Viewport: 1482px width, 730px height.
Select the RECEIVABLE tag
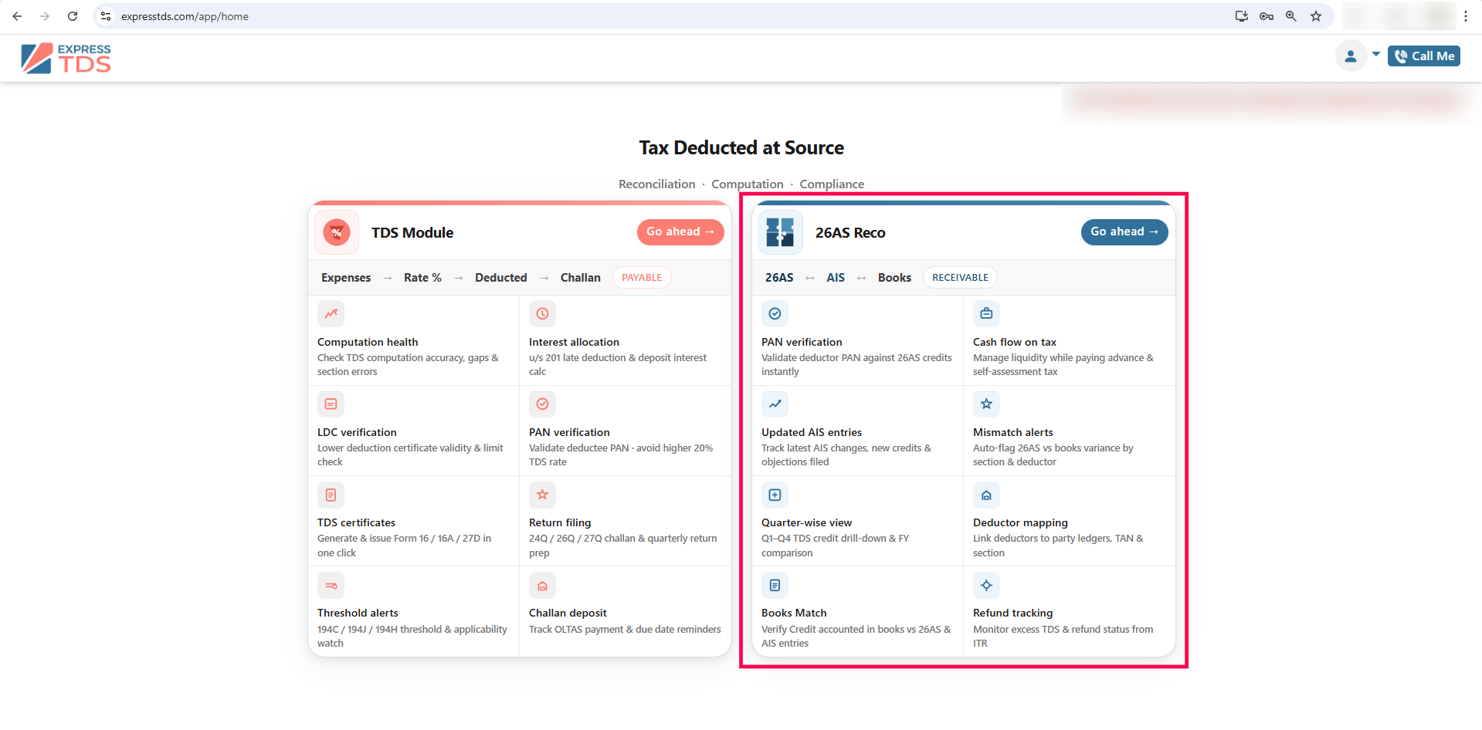click(959, 278)
